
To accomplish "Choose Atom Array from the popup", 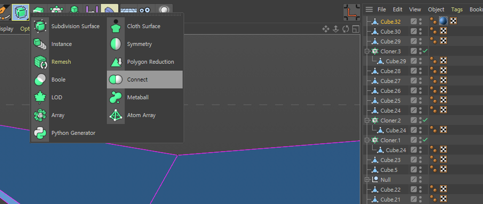I will click(145, 115).
